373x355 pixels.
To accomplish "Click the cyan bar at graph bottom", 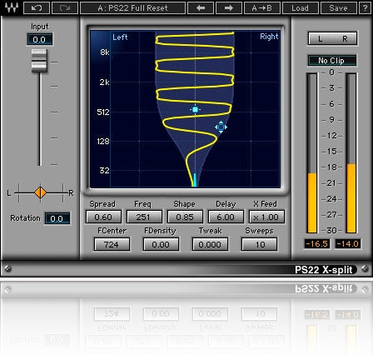I will 195,180.
